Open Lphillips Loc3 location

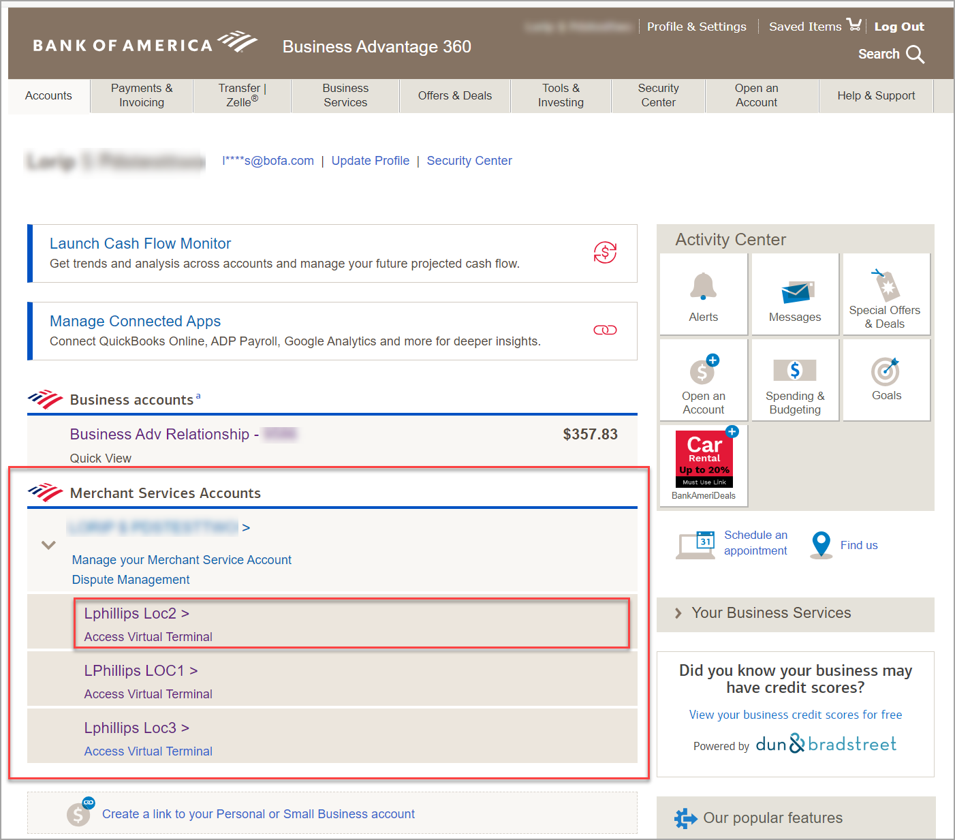coord(136,728)
